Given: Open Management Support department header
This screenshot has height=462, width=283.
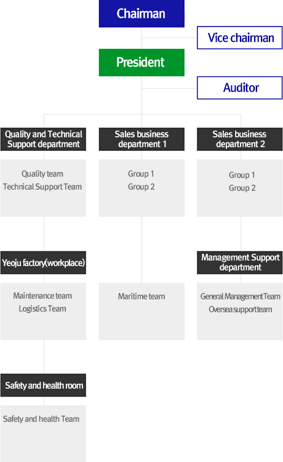Looking at the screenshot, I should point(239,262).
